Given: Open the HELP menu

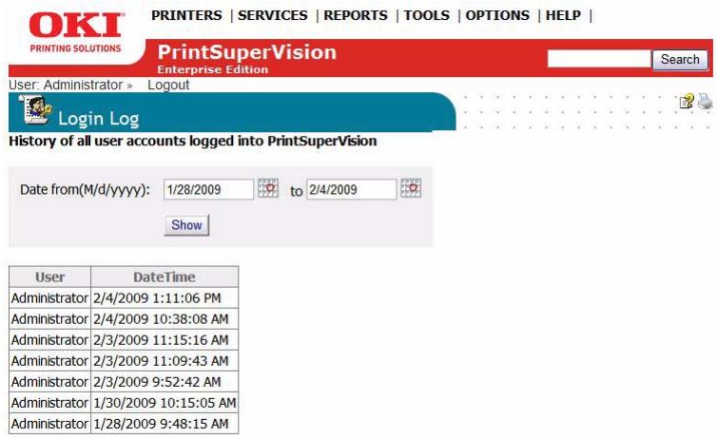Looking at the screenshot, I should point(563,15).
